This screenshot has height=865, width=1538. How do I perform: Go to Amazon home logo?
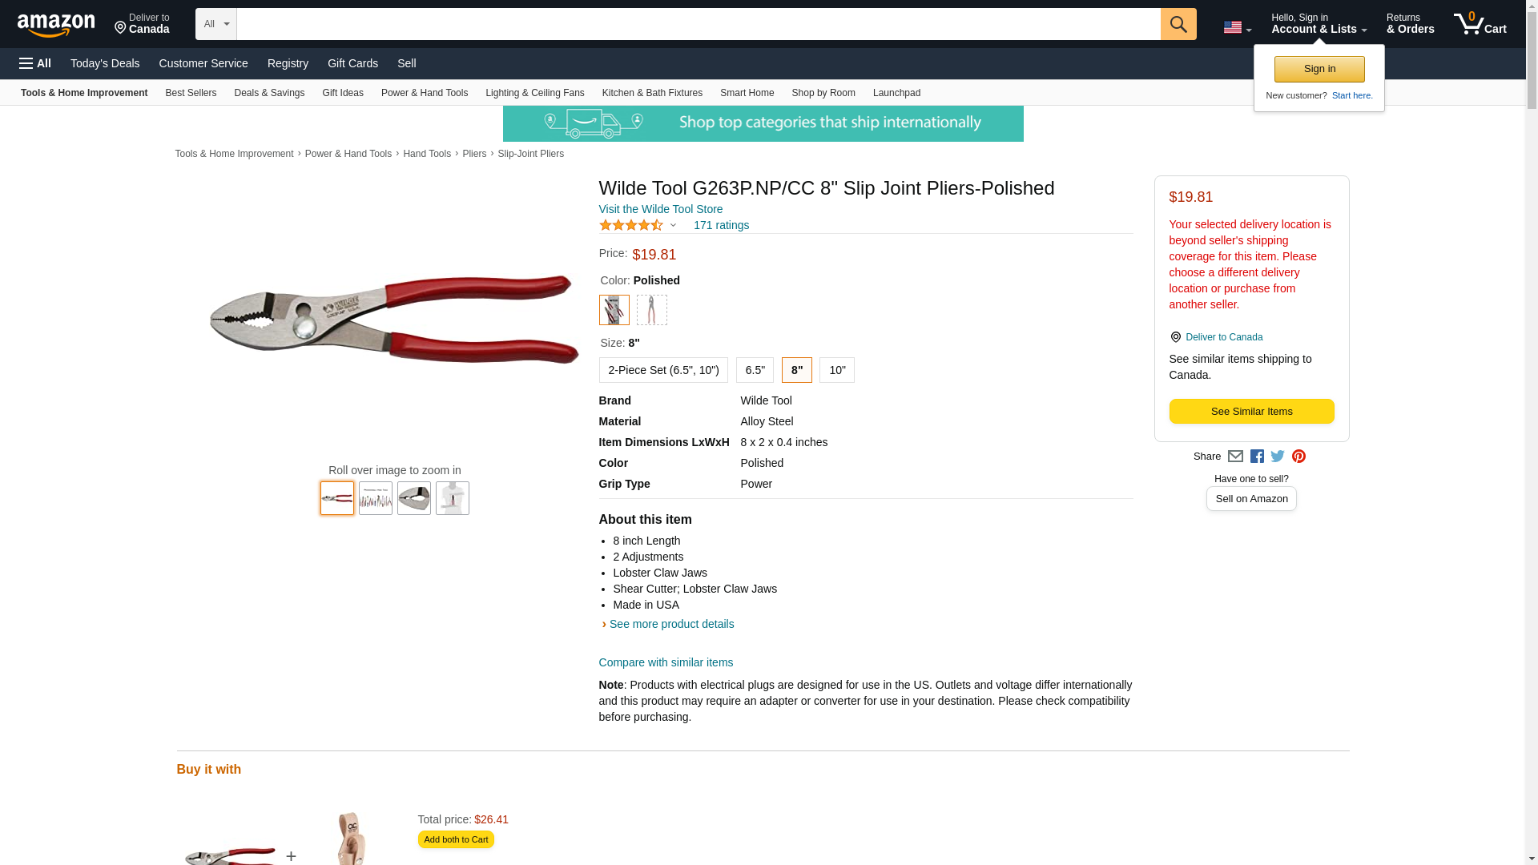click(x=56, y=26)
